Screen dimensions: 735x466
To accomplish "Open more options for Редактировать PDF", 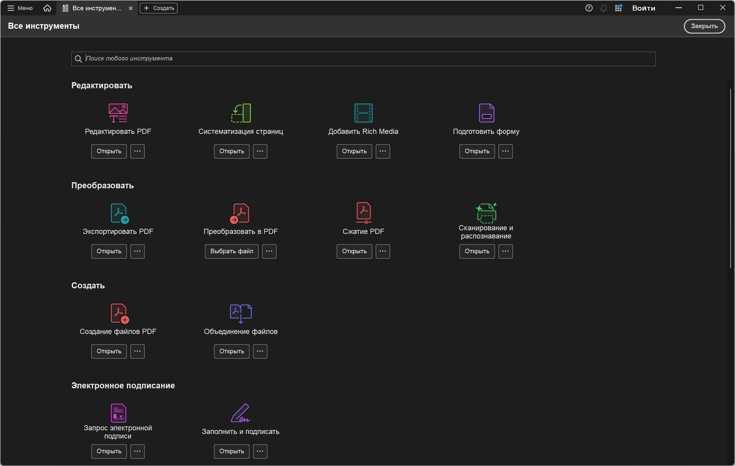I will (137, 151).
